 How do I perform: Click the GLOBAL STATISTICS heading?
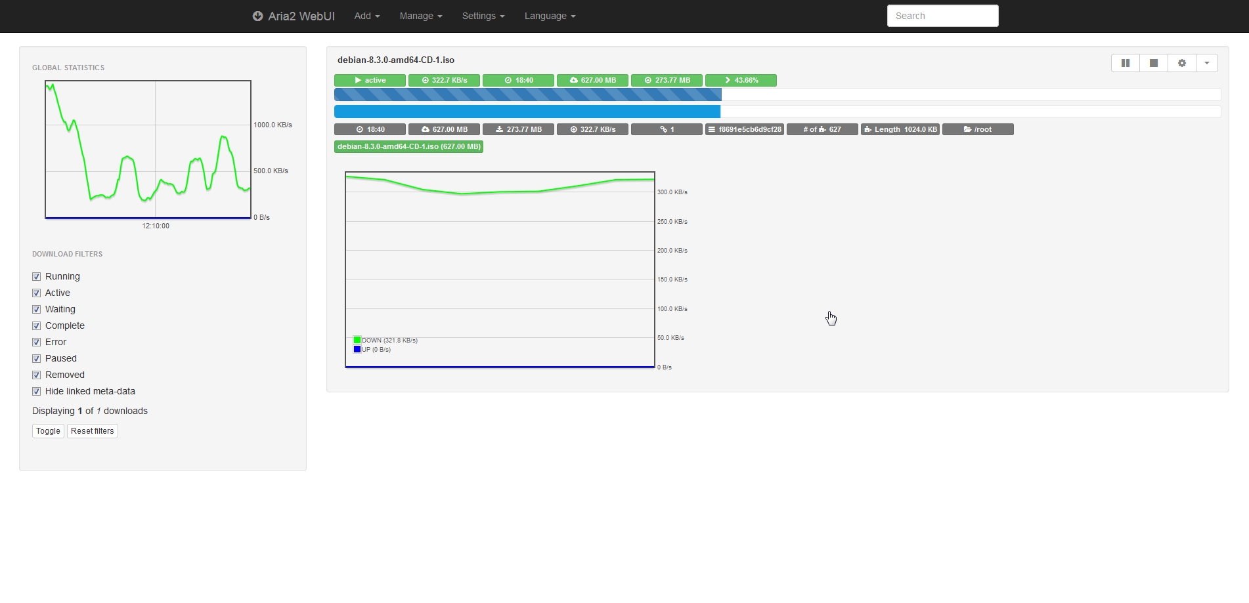tap(68, 68)
